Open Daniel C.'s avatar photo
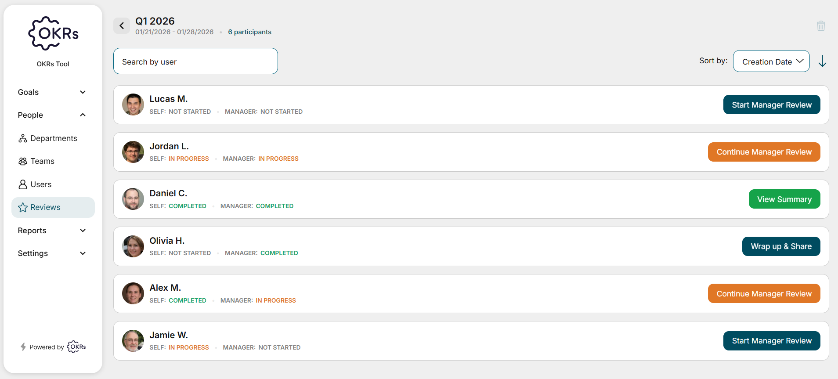This screenshot has width=838, height=379. [133, 199]
